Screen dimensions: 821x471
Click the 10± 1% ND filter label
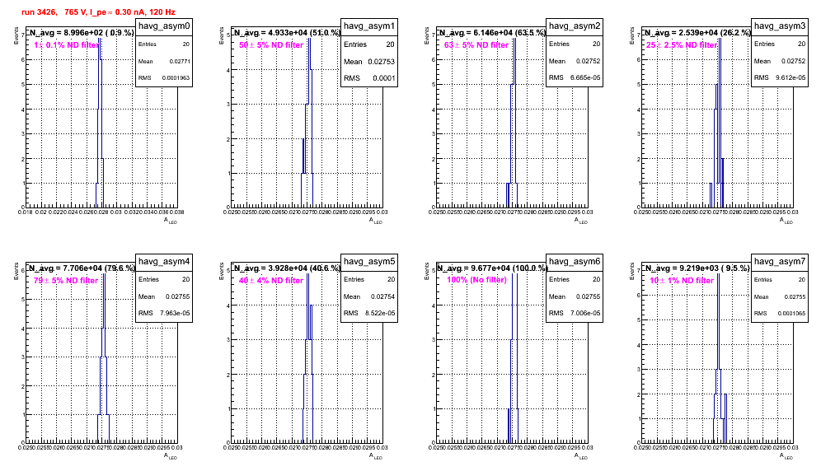point(682,281)
